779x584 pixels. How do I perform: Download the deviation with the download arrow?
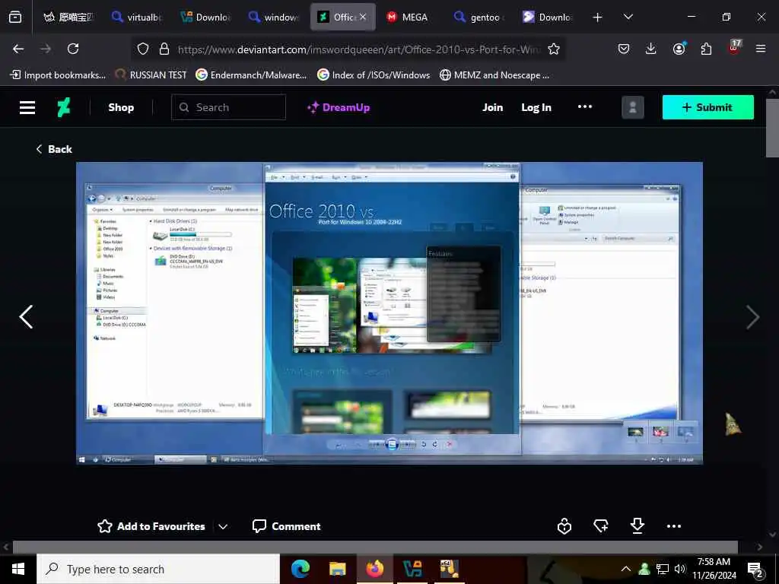pos(638,526)
